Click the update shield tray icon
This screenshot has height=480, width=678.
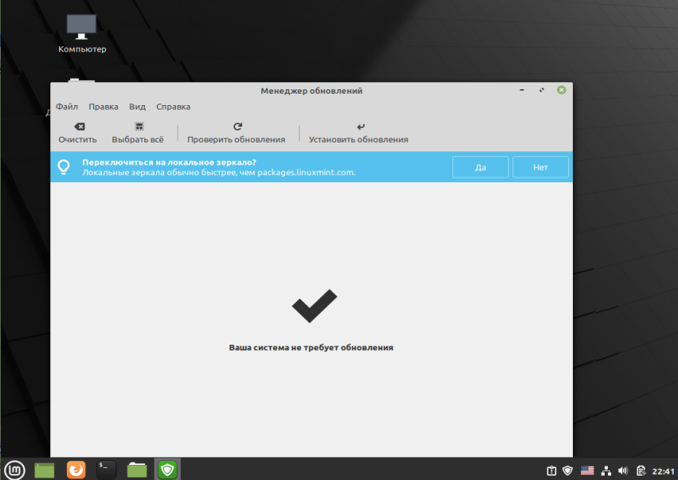568,470
